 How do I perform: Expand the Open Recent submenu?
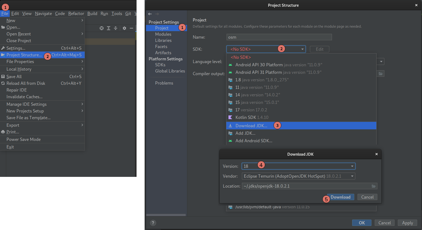click(x=42, y=34)
